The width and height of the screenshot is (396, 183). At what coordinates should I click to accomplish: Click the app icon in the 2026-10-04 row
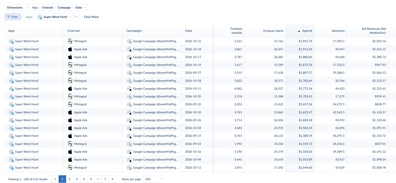[11, 160]
